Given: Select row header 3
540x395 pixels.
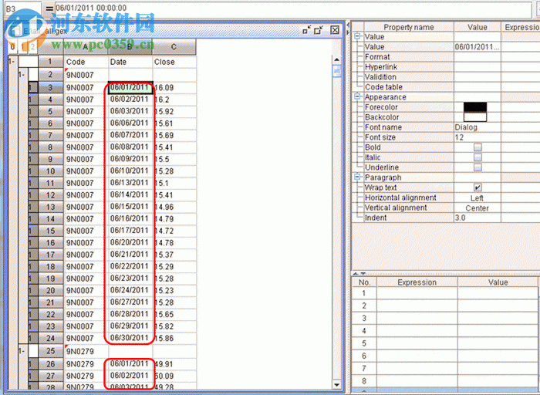Looking at the screenshot, I should click(50, 87).
